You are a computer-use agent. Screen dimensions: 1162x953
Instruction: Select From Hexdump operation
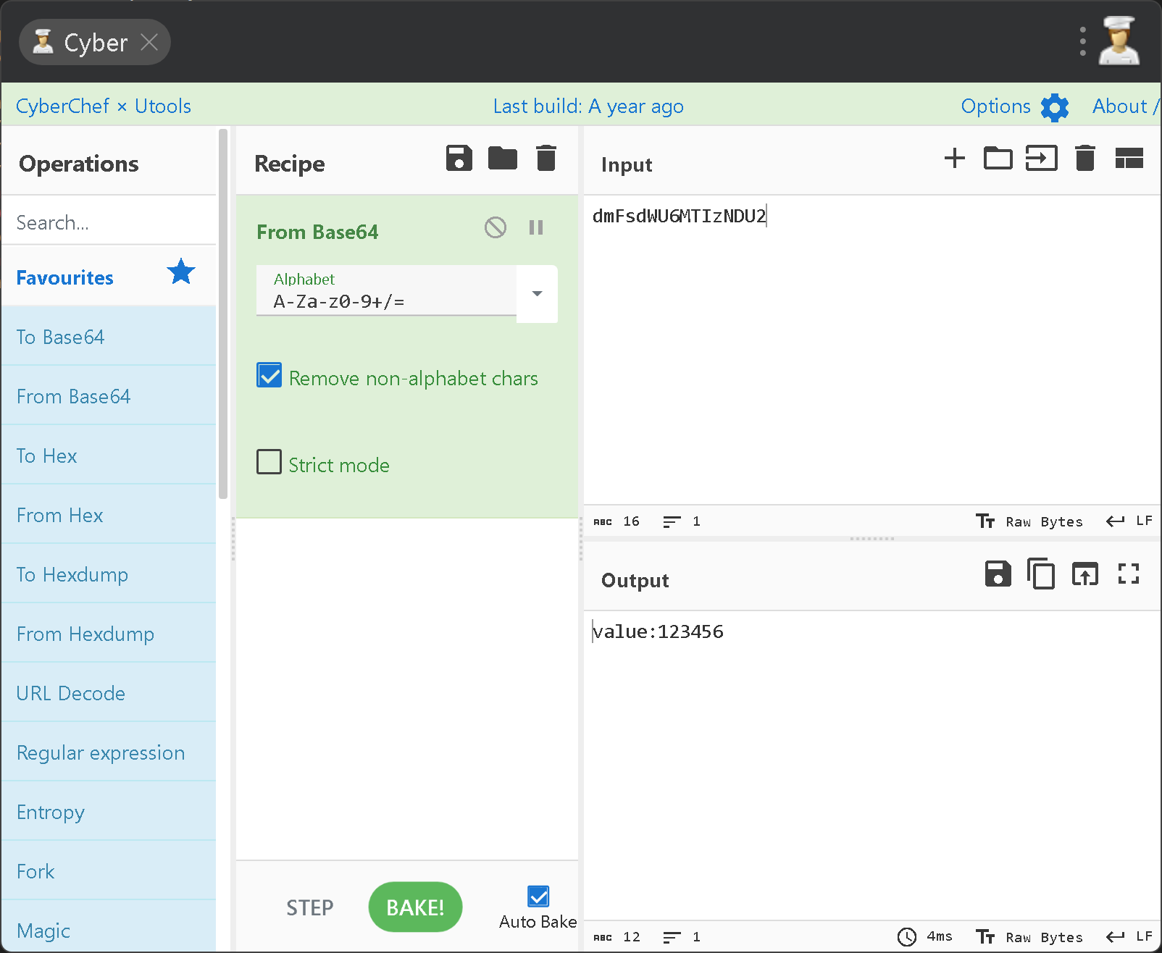click(109, 634)
